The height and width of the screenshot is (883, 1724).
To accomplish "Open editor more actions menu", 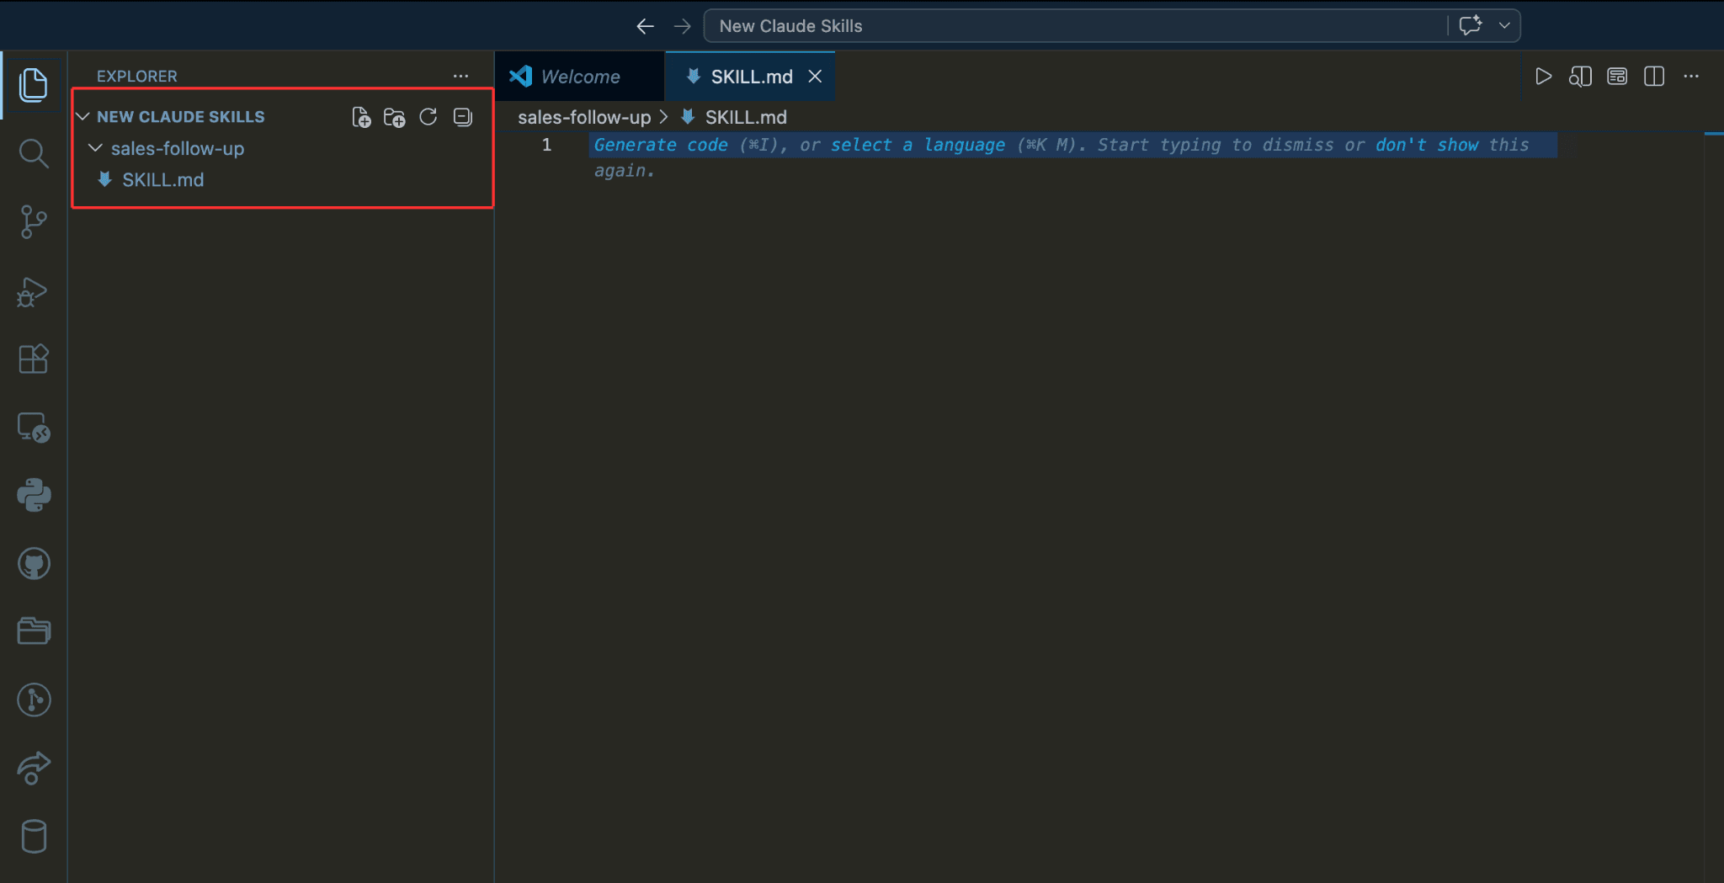I will 1691,77.
